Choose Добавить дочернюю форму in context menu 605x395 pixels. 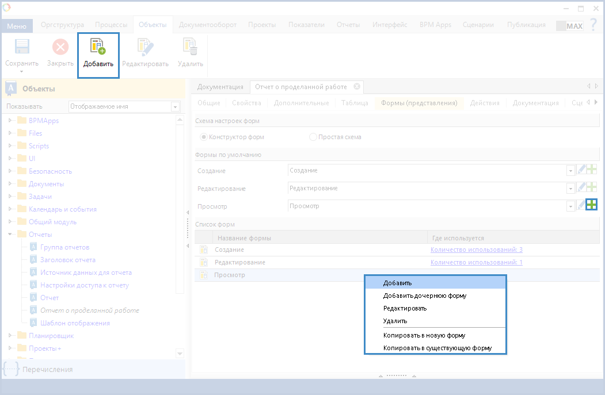point(435,296)
